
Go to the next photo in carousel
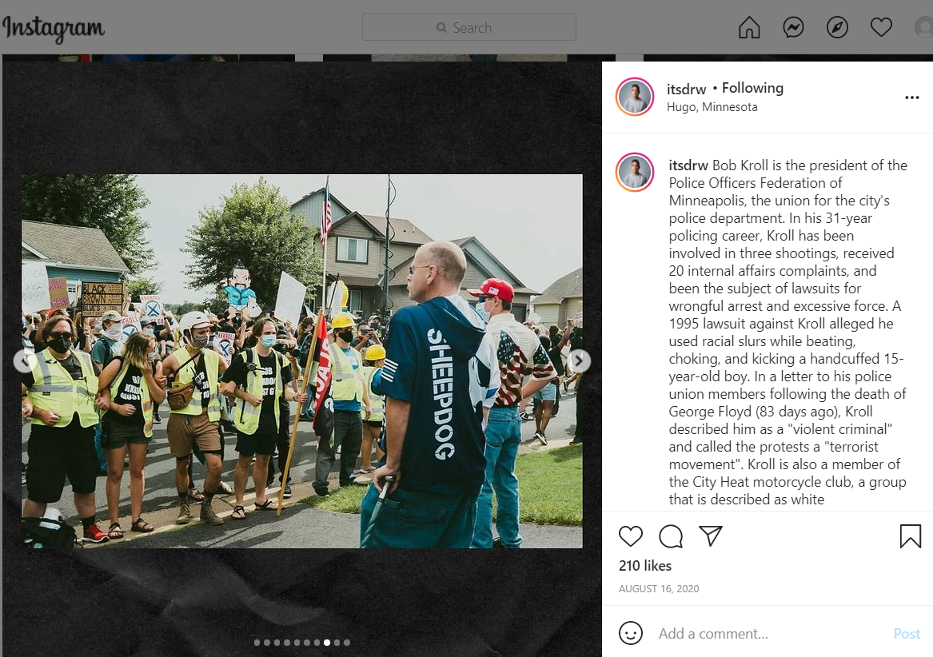[579, 360]
